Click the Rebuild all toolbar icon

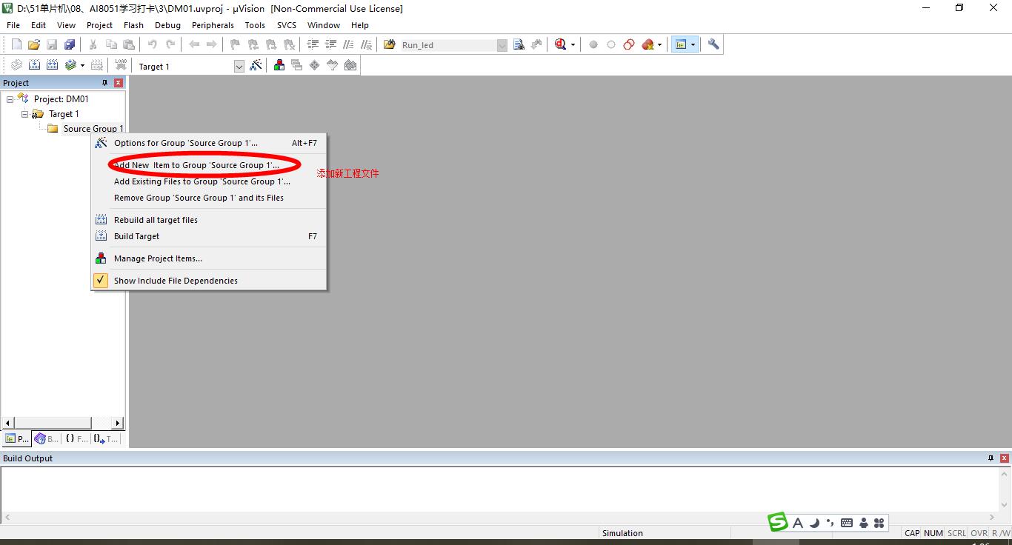(x=52, y=65)
